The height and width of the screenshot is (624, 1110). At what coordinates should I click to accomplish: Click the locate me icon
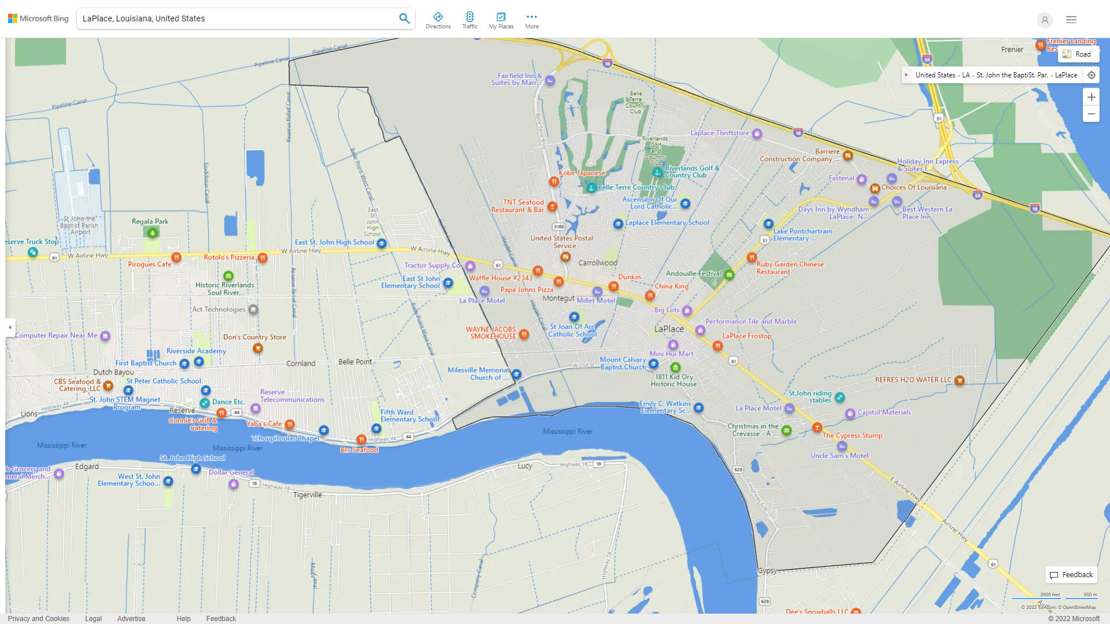[1091, 75]
